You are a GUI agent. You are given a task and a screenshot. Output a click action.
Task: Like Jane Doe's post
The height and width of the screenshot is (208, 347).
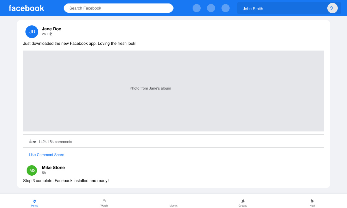point(32,155)
